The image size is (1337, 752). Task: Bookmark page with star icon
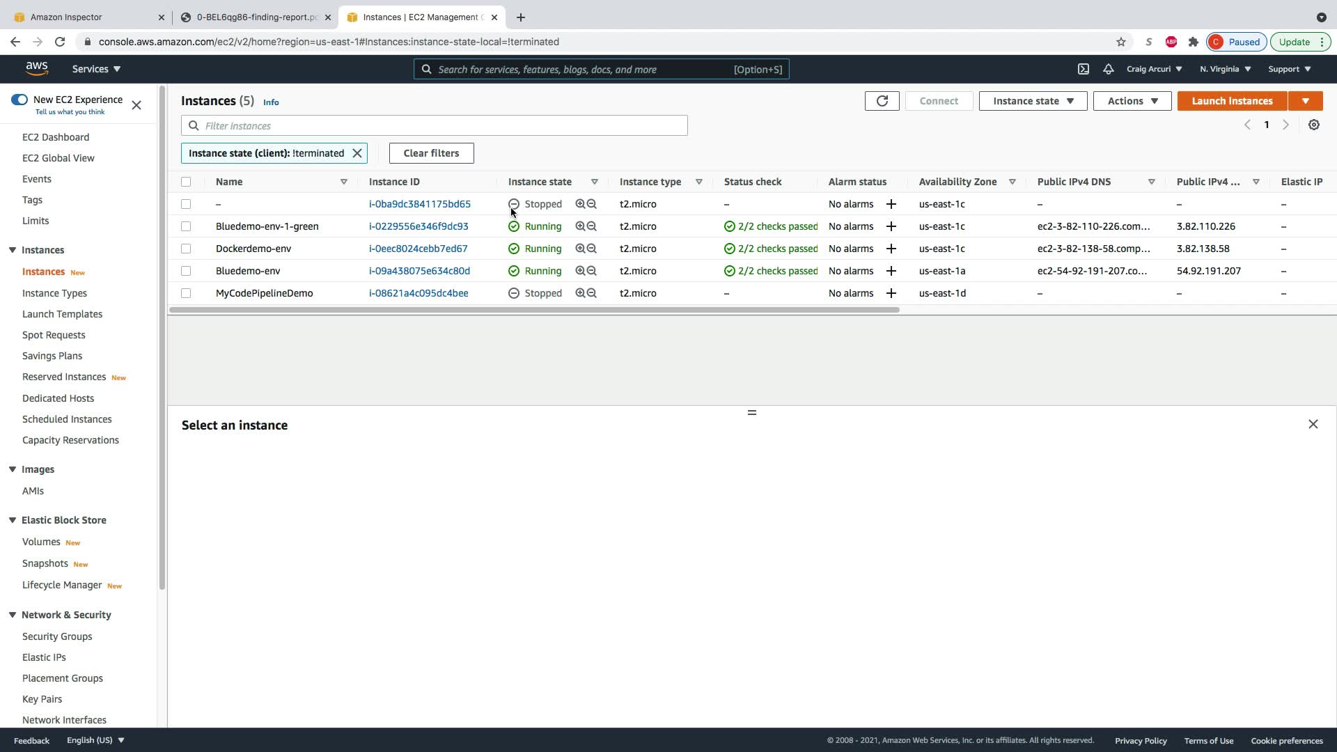click(1120, 42)
